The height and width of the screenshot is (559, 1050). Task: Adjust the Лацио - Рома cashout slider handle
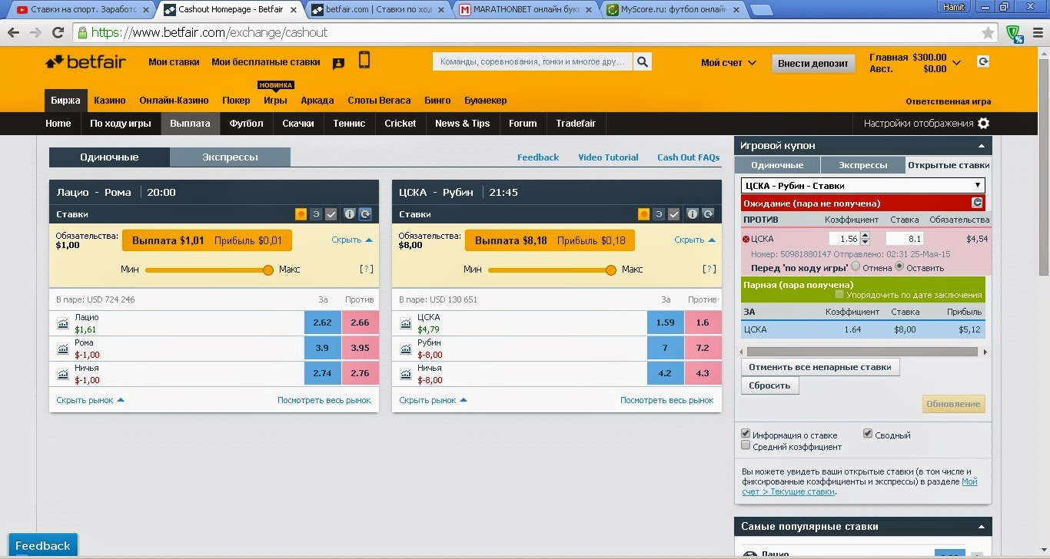[x=268, y=270]
